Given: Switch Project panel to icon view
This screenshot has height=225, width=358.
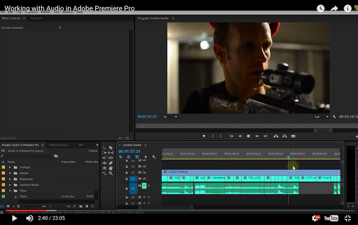Looking at the screenshot, I should point(8,206).
